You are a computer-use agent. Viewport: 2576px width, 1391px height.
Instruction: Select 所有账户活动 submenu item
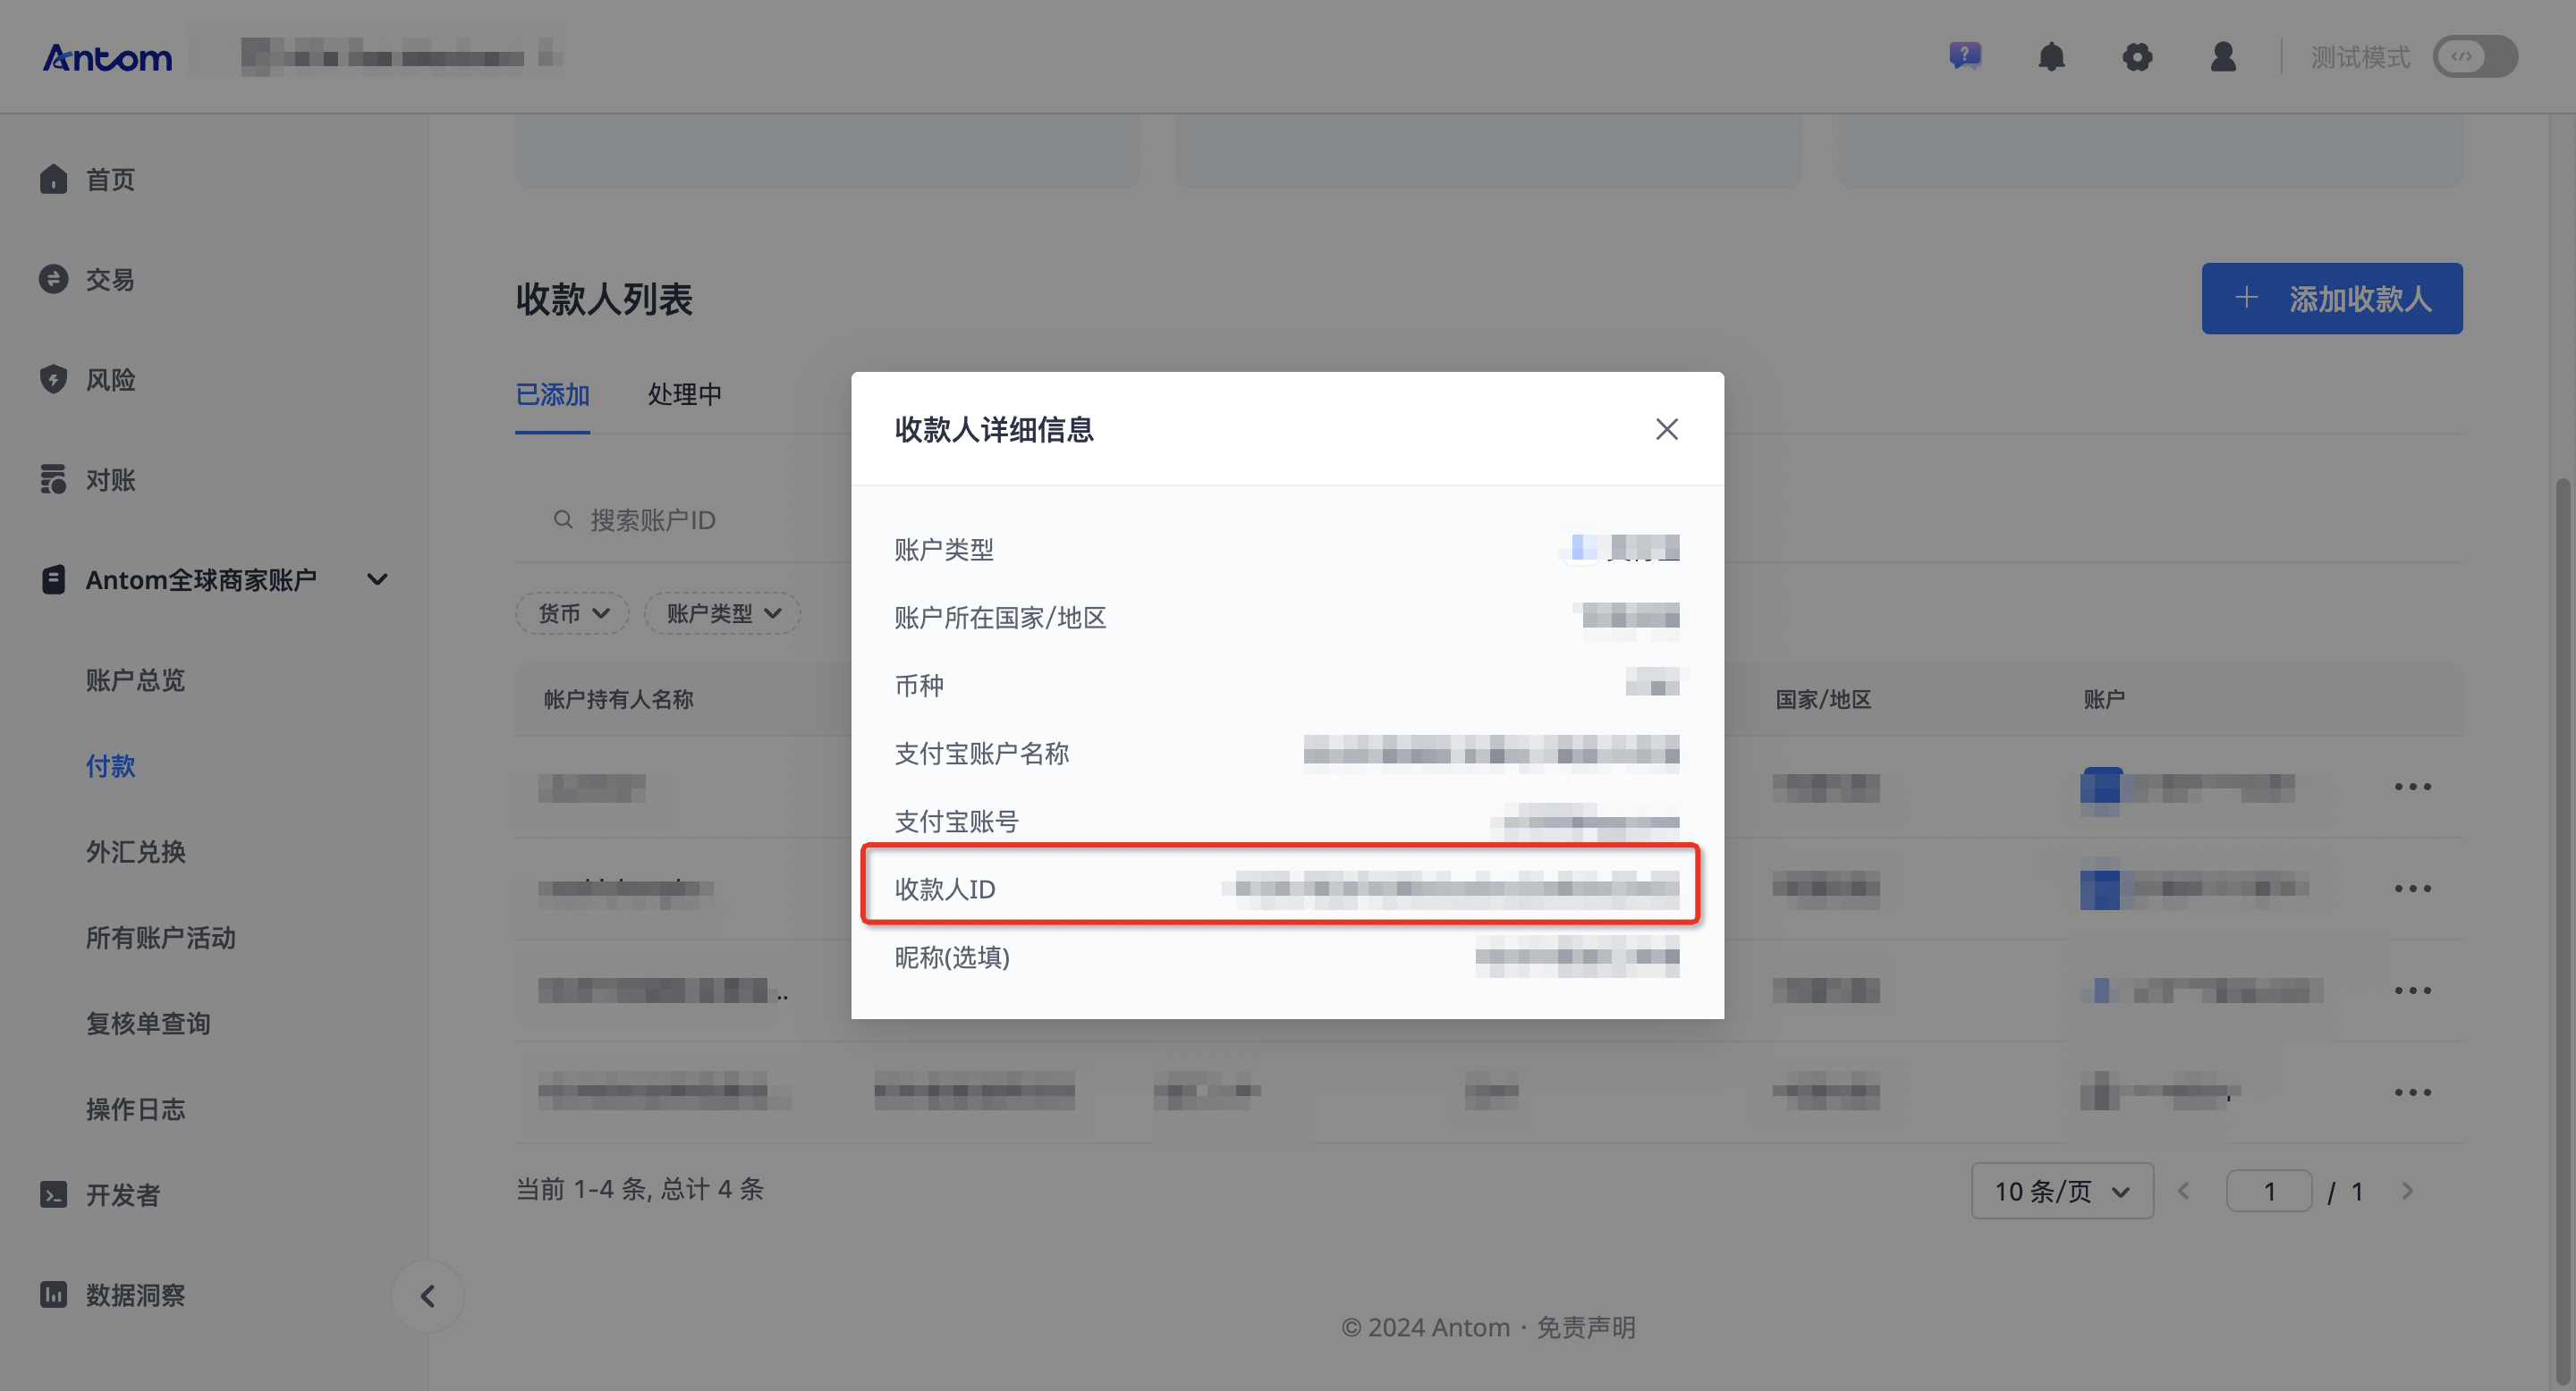pyautogui.click(x=160, y=939)
